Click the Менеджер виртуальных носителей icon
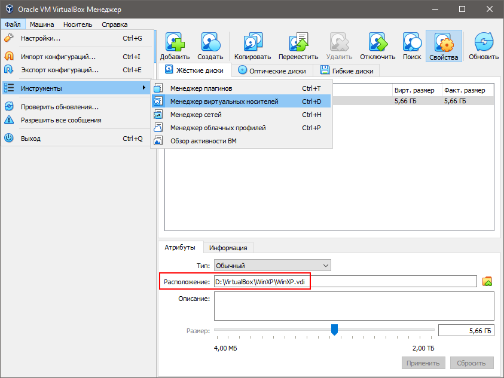504x378 pixels. click(x=158, y=101)
